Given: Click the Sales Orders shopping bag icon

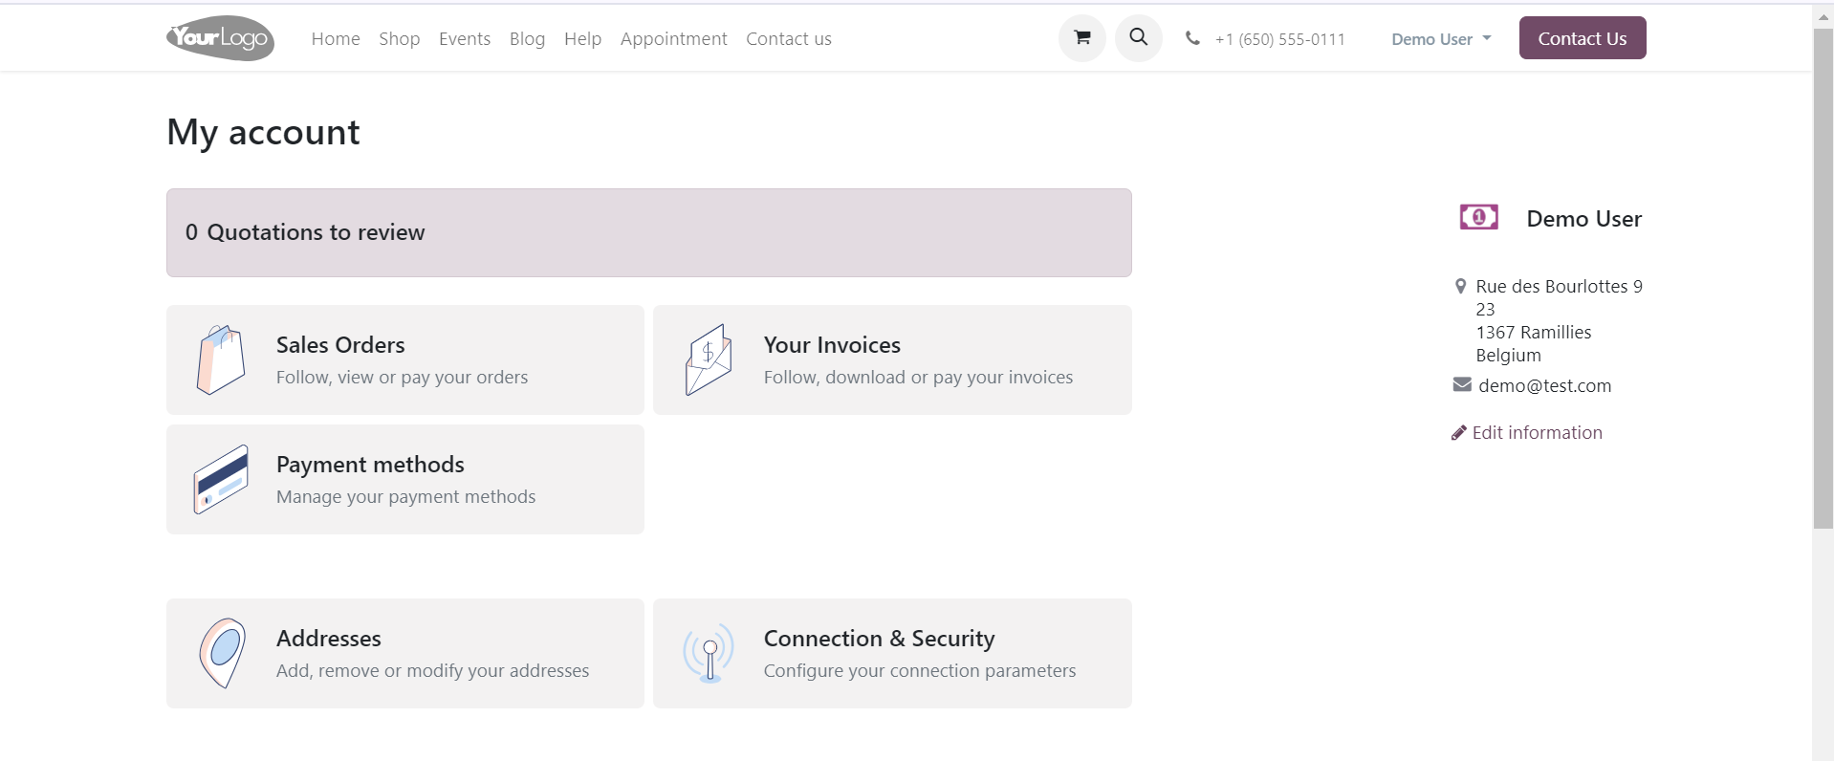Looking at the screenshot, I should click(221, 359).
